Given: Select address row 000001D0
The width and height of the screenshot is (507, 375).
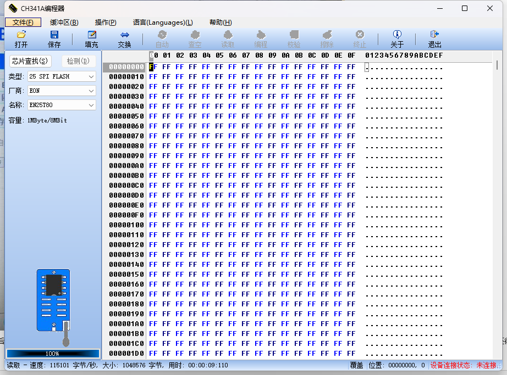Looking at the screenshot, I should pos(126,354).
